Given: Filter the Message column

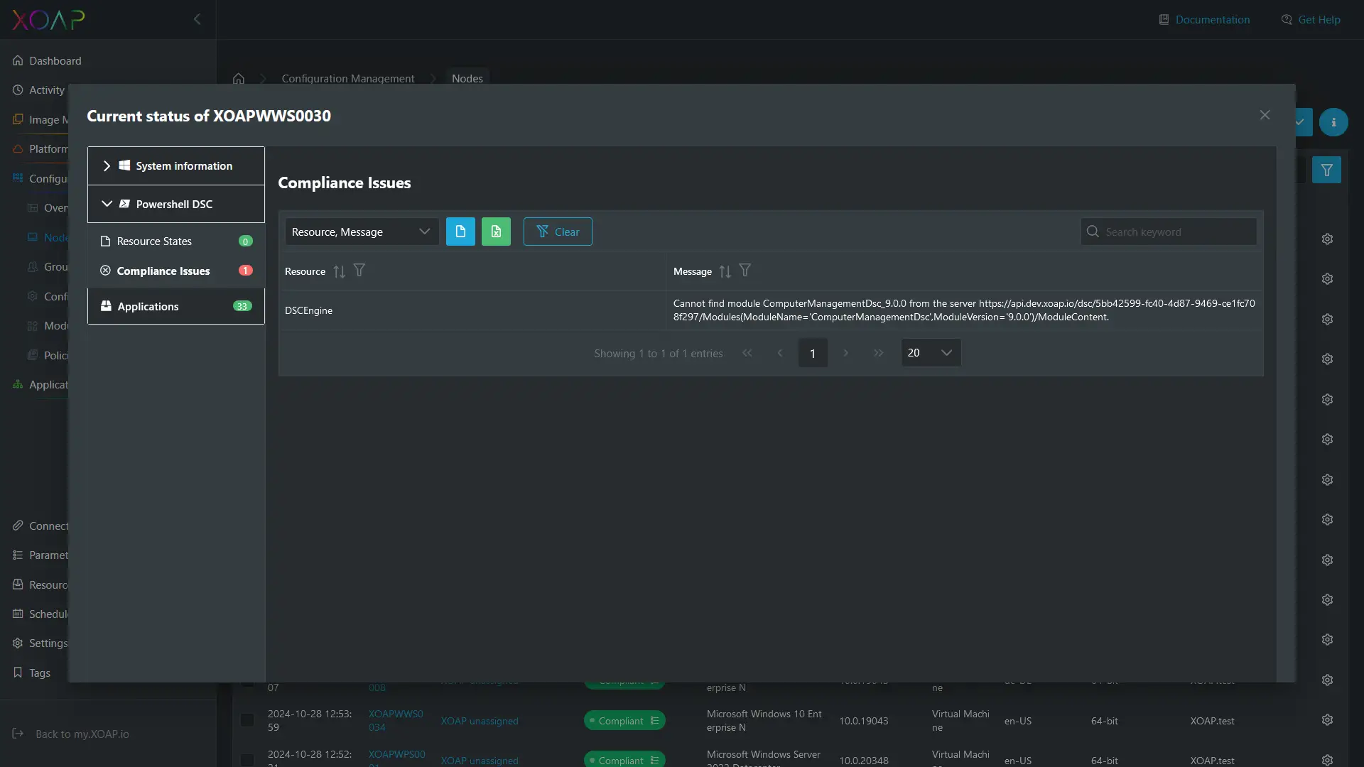Looking at the screenshot, I should pos(745,271).
